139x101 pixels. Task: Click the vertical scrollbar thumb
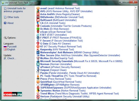pos(136,45)
